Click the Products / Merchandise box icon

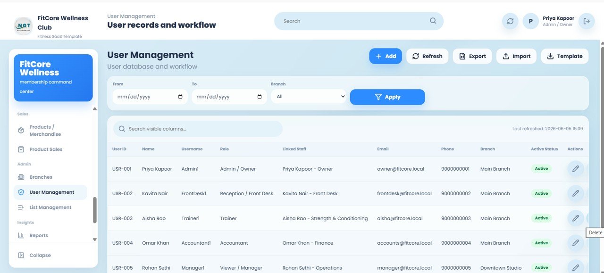21,131
